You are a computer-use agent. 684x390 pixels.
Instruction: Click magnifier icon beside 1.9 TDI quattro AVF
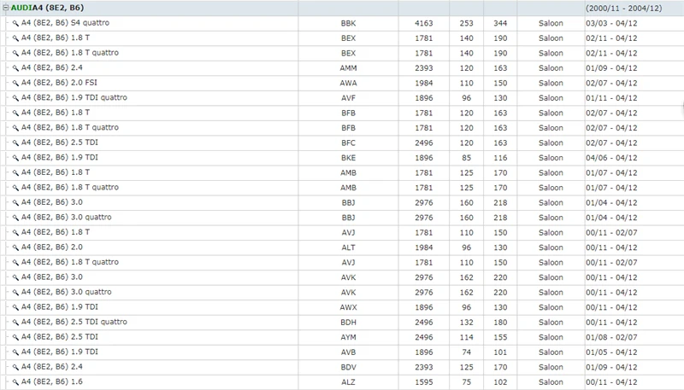15,98
